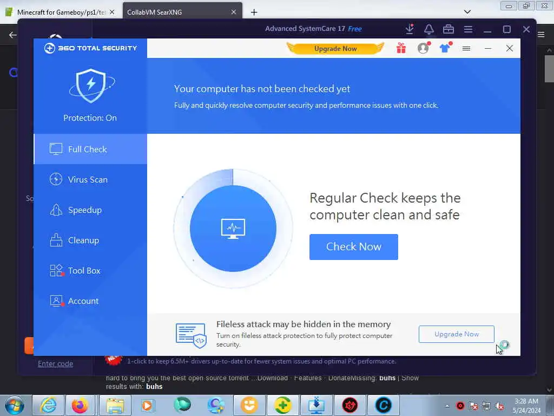Open Firefox from the taskbar

coord(80,405)
